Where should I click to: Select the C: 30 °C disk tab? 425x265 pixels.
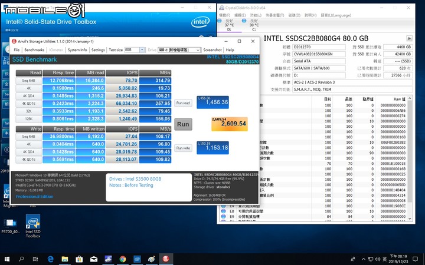click(x=253, y=25)
